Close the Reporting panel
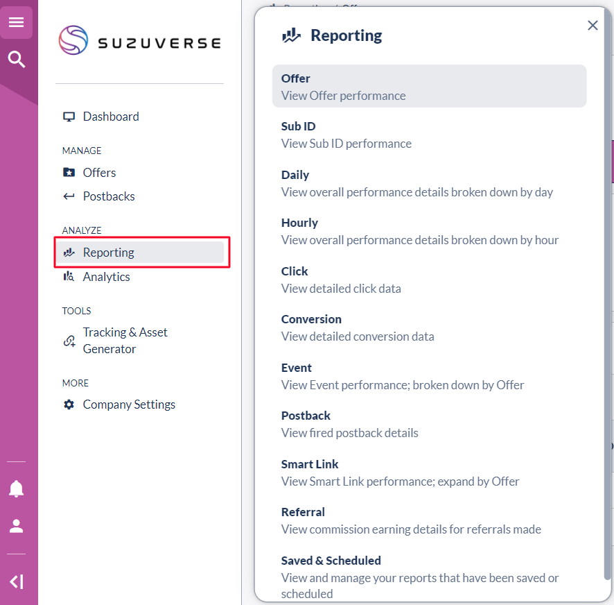The image size is (614, 605). click(593, 26)
